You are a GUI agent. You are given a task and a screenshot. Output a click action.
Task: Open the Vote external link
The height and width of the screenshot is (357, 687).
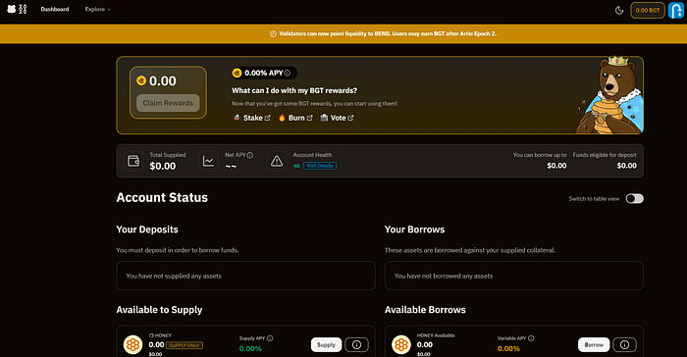(x=337, y=118)
